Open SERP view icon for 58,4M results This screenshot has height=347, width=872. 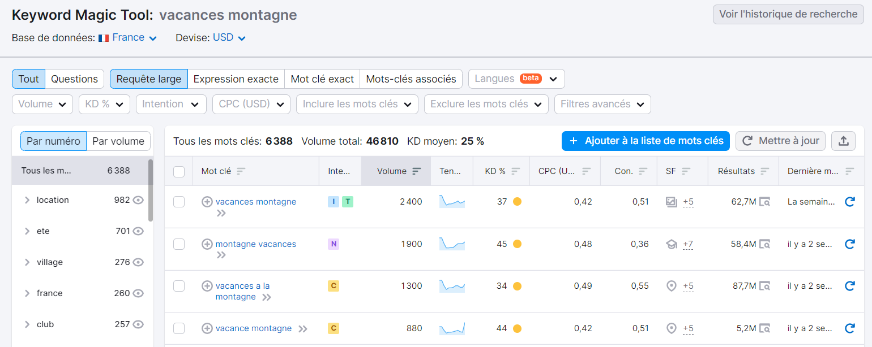[x=765, y=244]
